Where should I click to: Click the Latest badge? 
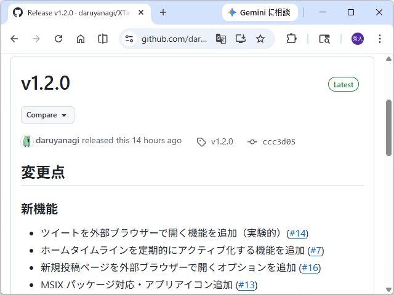pyautogui.click(x=344, y=84)
